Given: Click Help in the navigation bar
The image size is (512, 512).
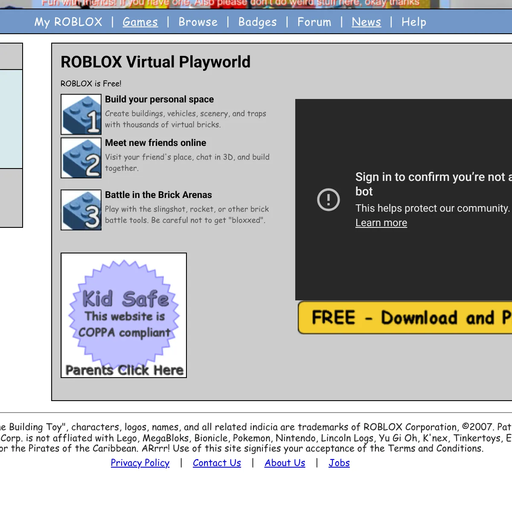Looking at the screenshot, I should (413, 22).
